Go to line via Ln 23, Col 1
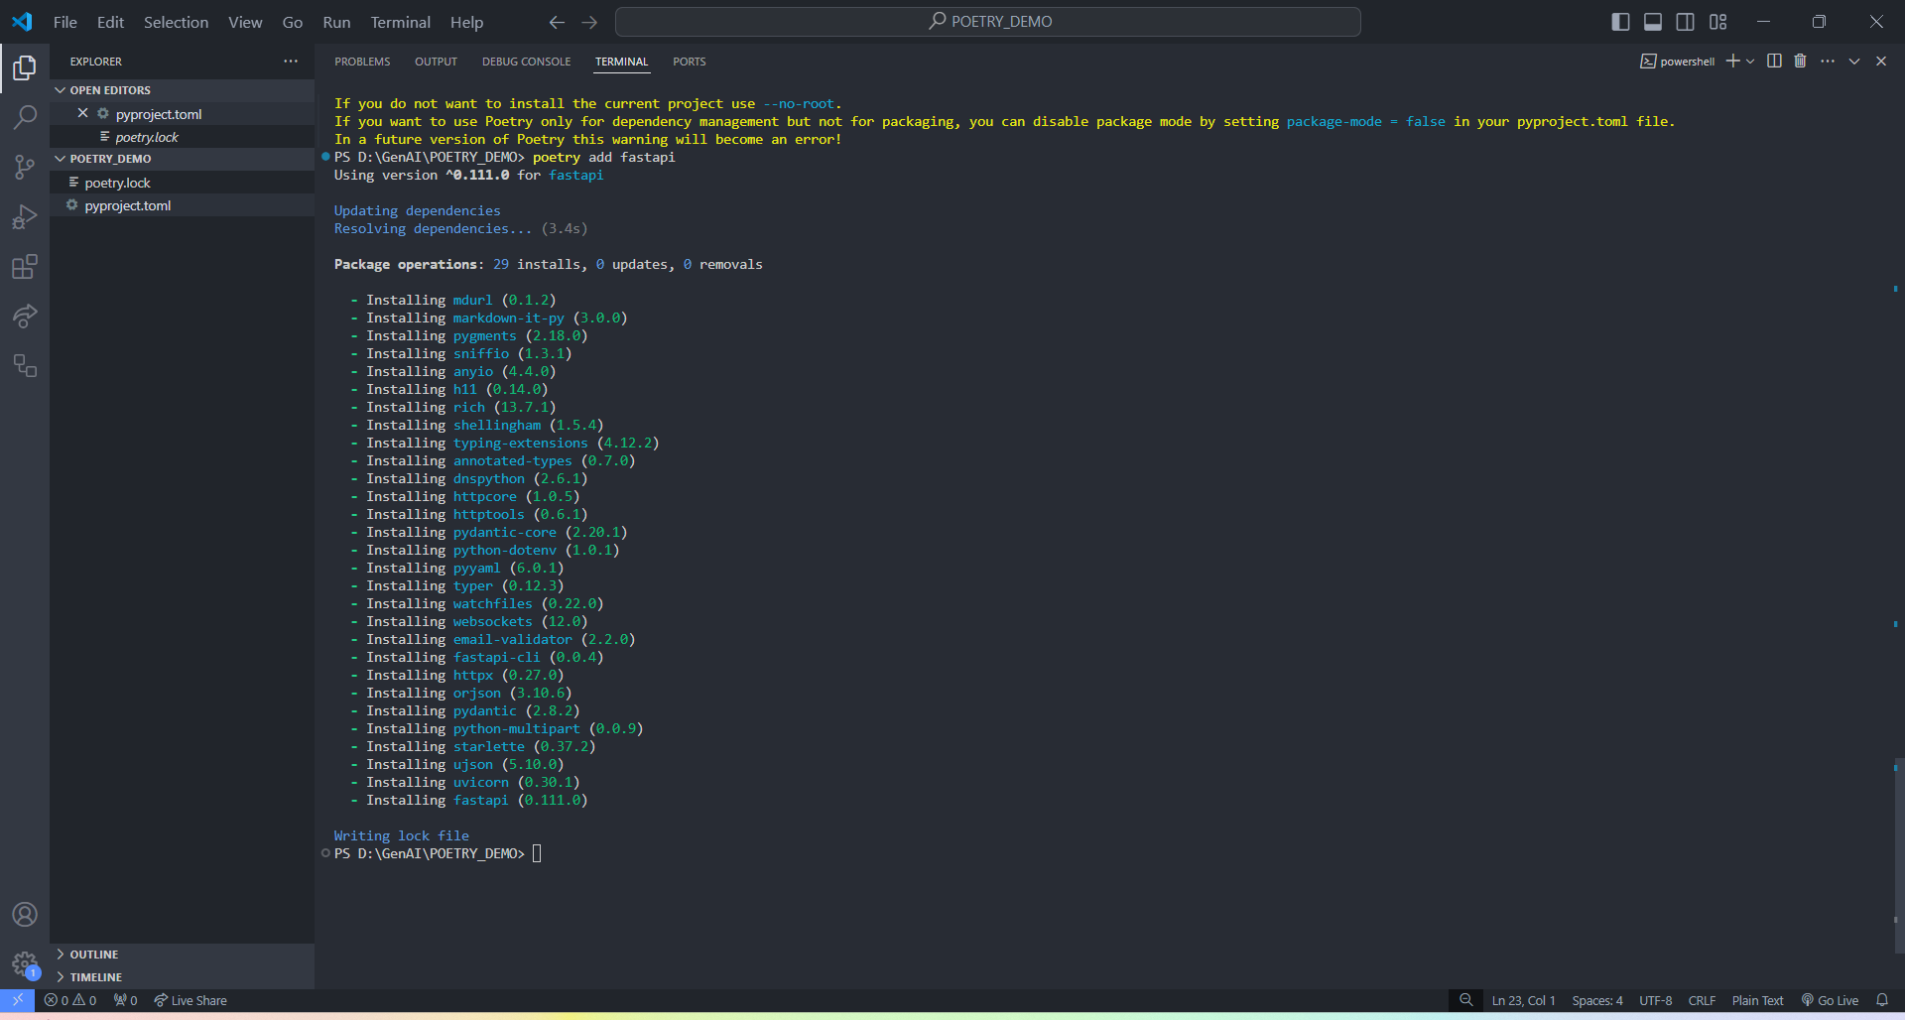 tap(1523, 1000)
